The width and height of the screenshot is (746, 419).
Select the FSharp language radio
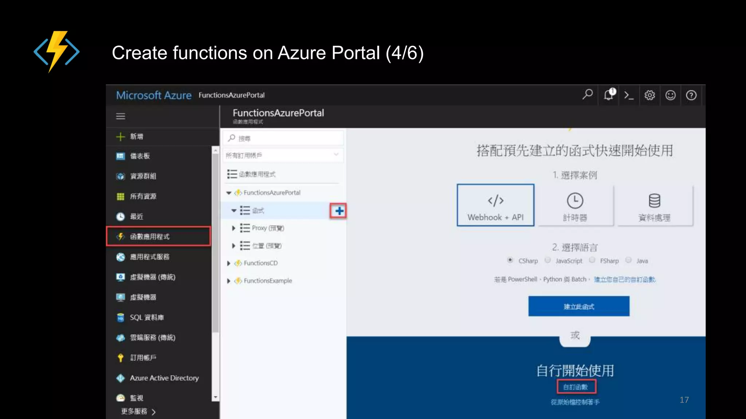[x=592, y=260]
